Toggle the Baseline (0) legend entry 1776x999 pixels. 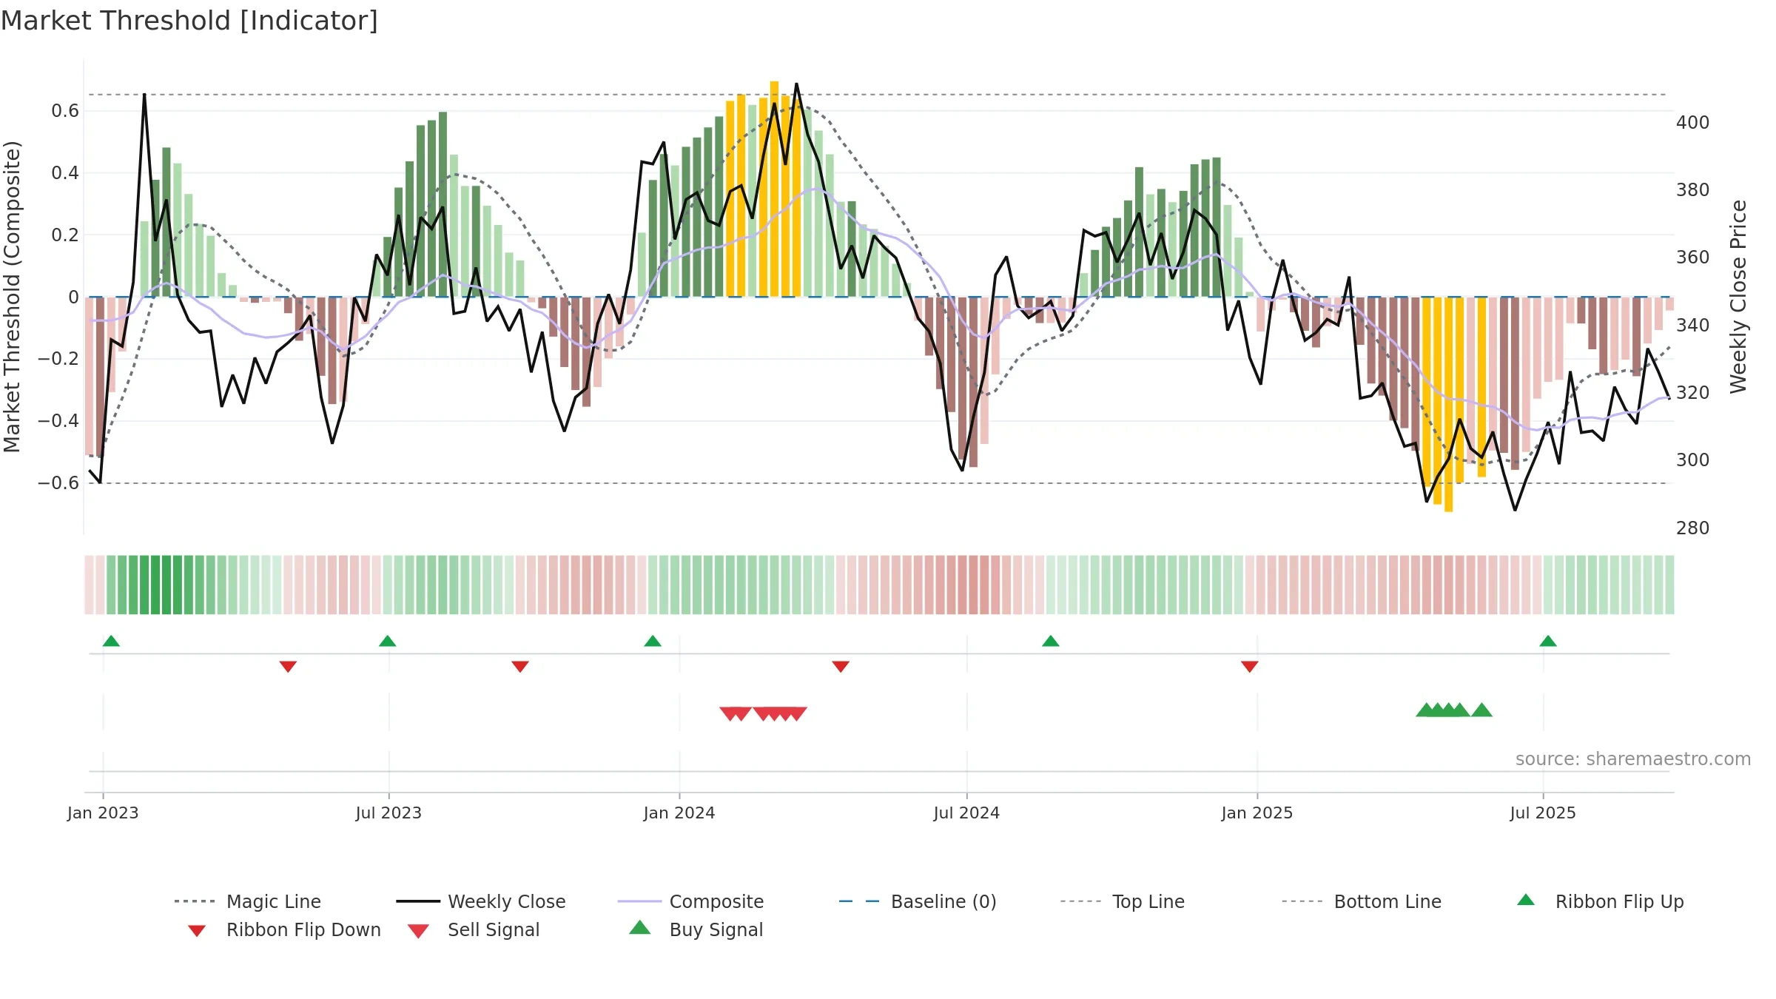(918, 901)
